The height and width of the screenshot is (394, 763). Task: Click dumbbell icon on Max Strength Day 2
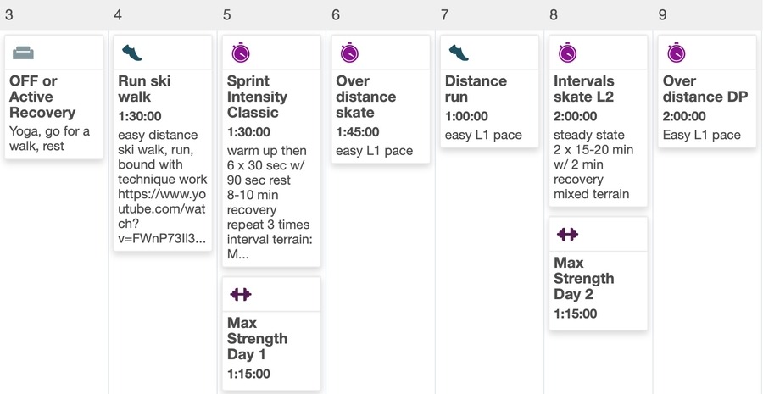567,234
